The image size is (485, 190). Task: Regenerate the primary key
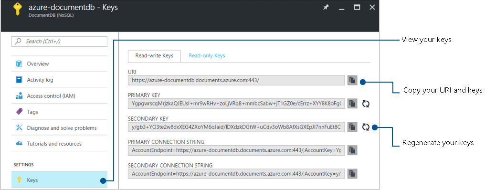click(366, 104)
